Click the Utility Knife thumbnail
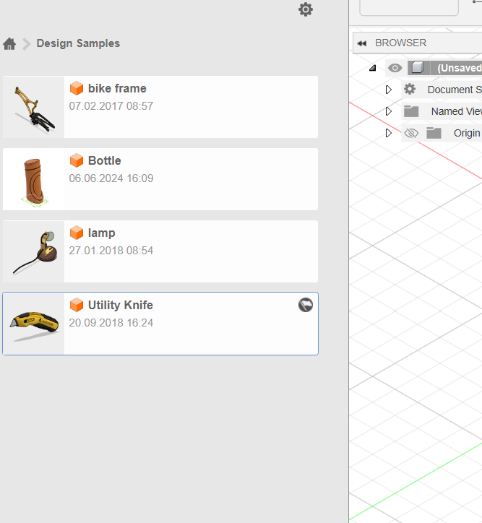This screenshot has height=523, width=482. [34, 324]
